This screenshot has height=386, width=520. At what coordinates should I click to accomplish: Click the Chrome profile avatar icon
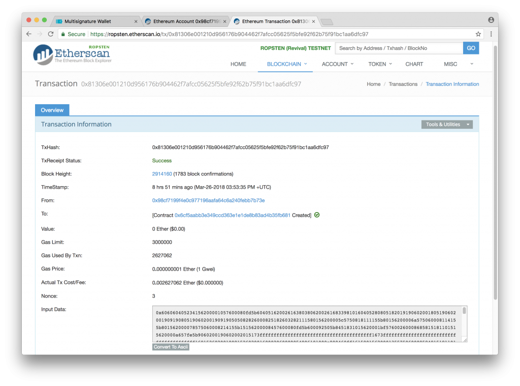click(491, 20)
